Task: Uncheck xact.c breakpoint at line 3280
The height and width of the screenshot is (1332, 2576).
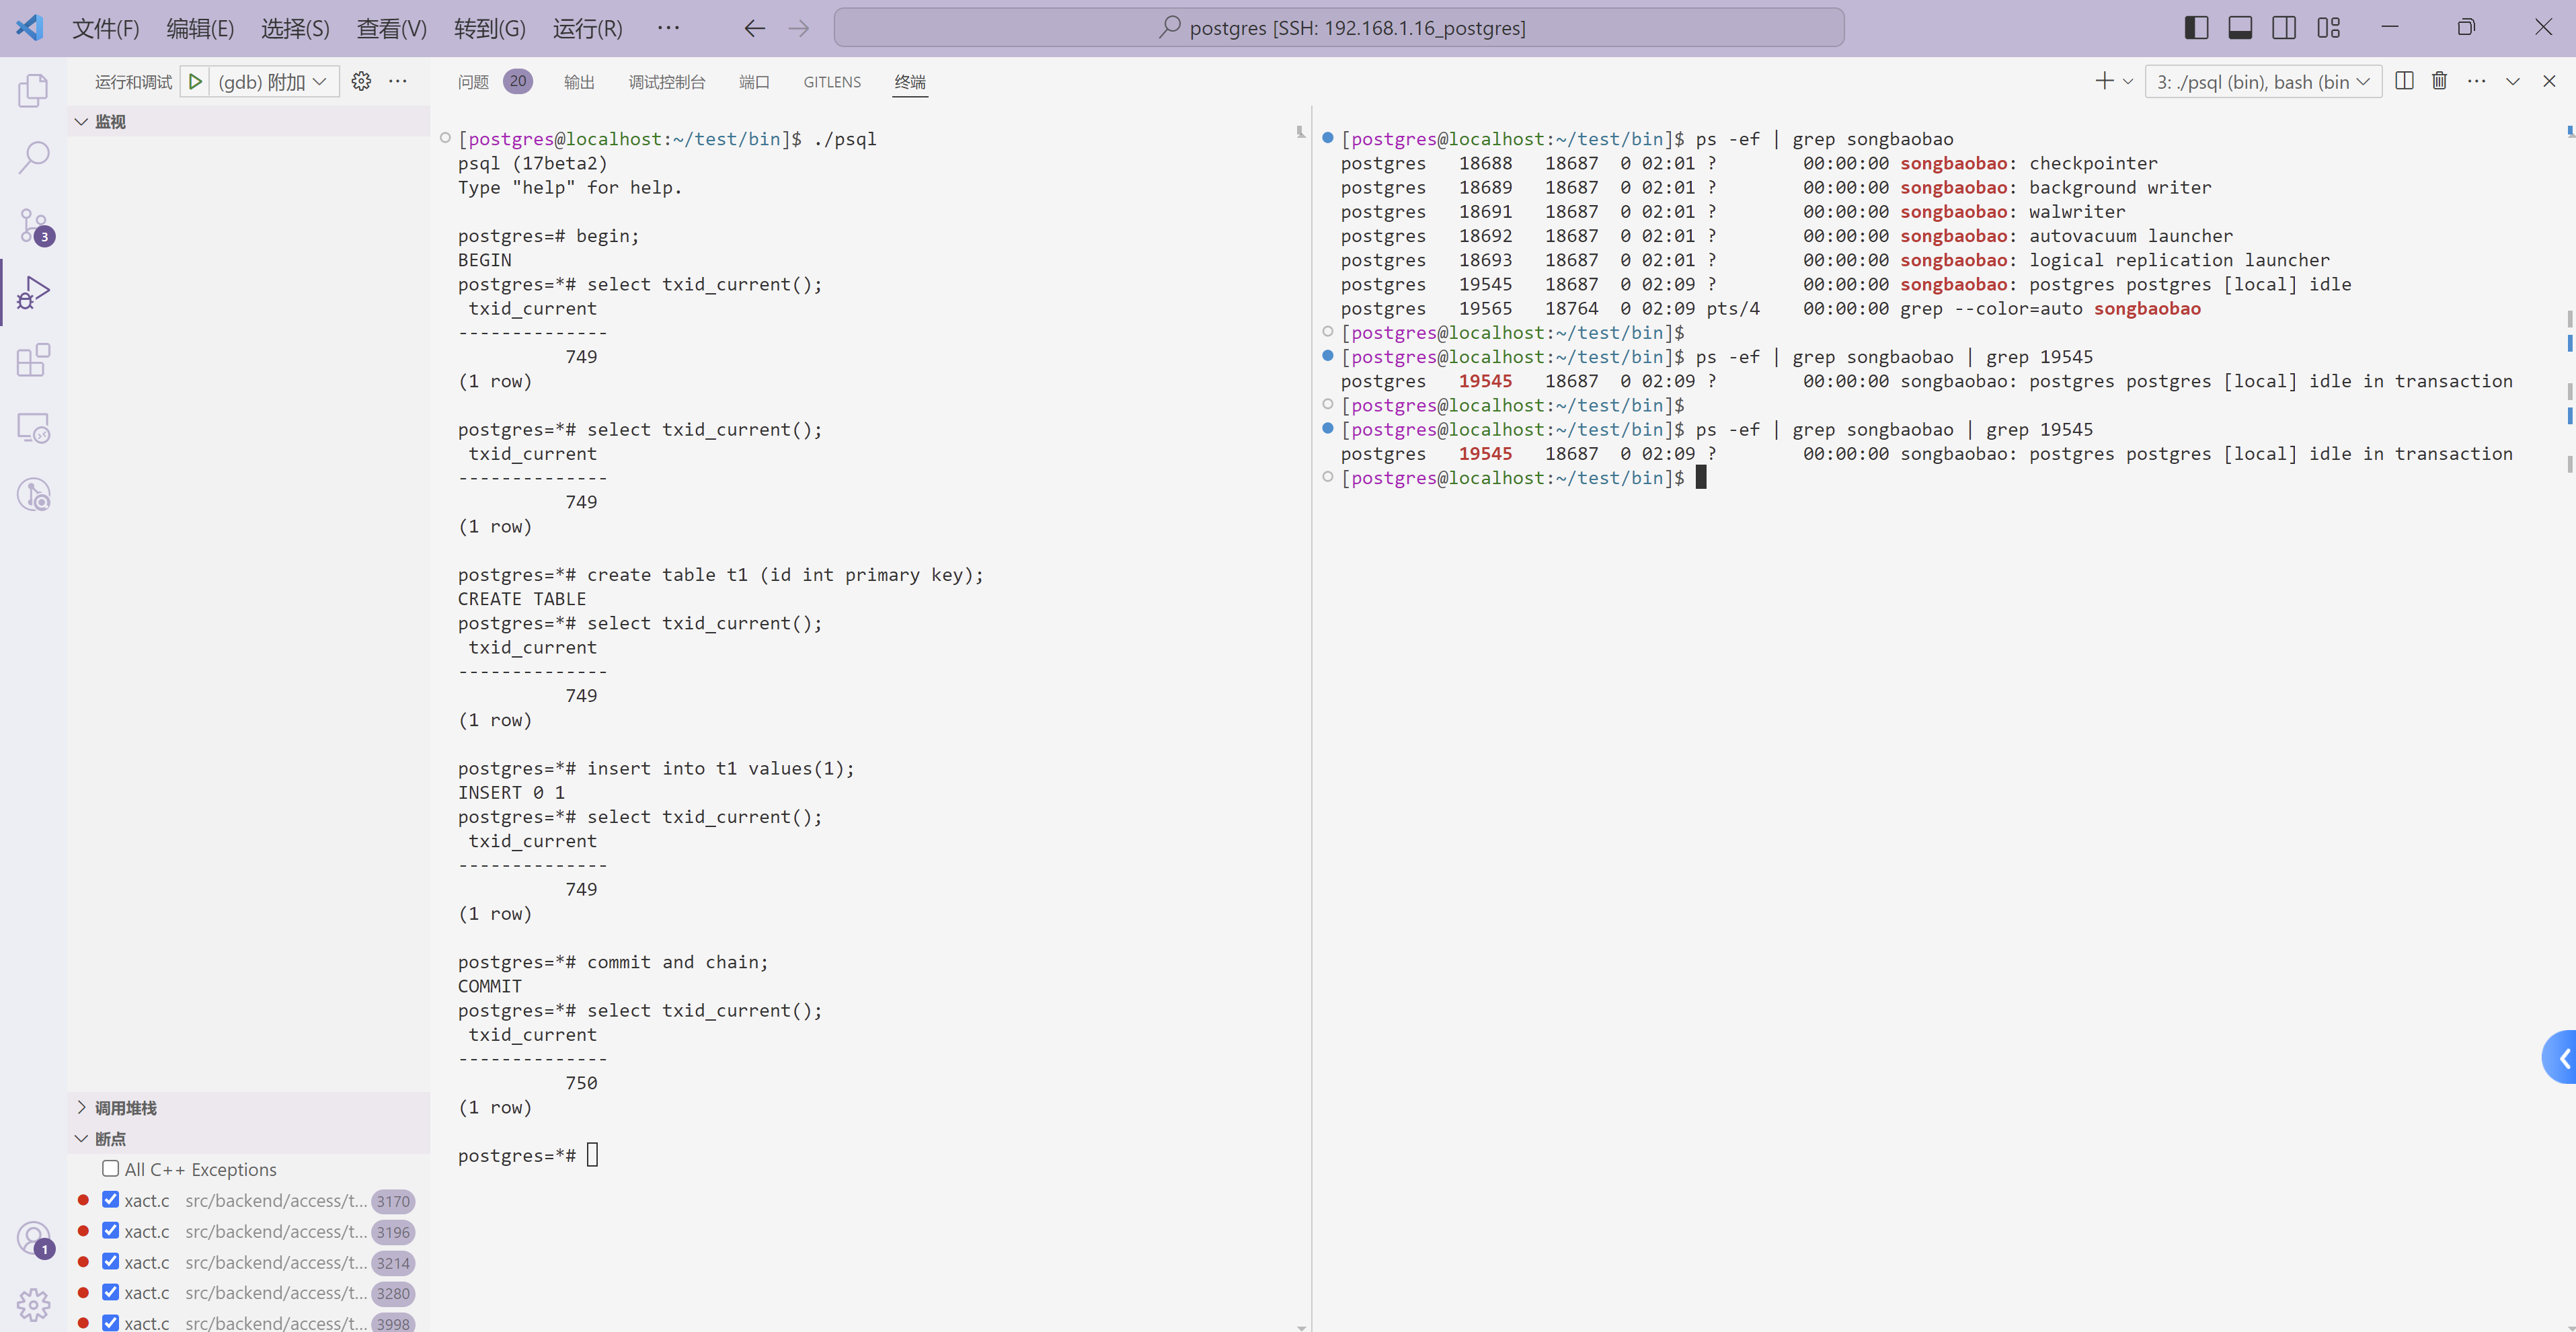Action: point(111,1292)
